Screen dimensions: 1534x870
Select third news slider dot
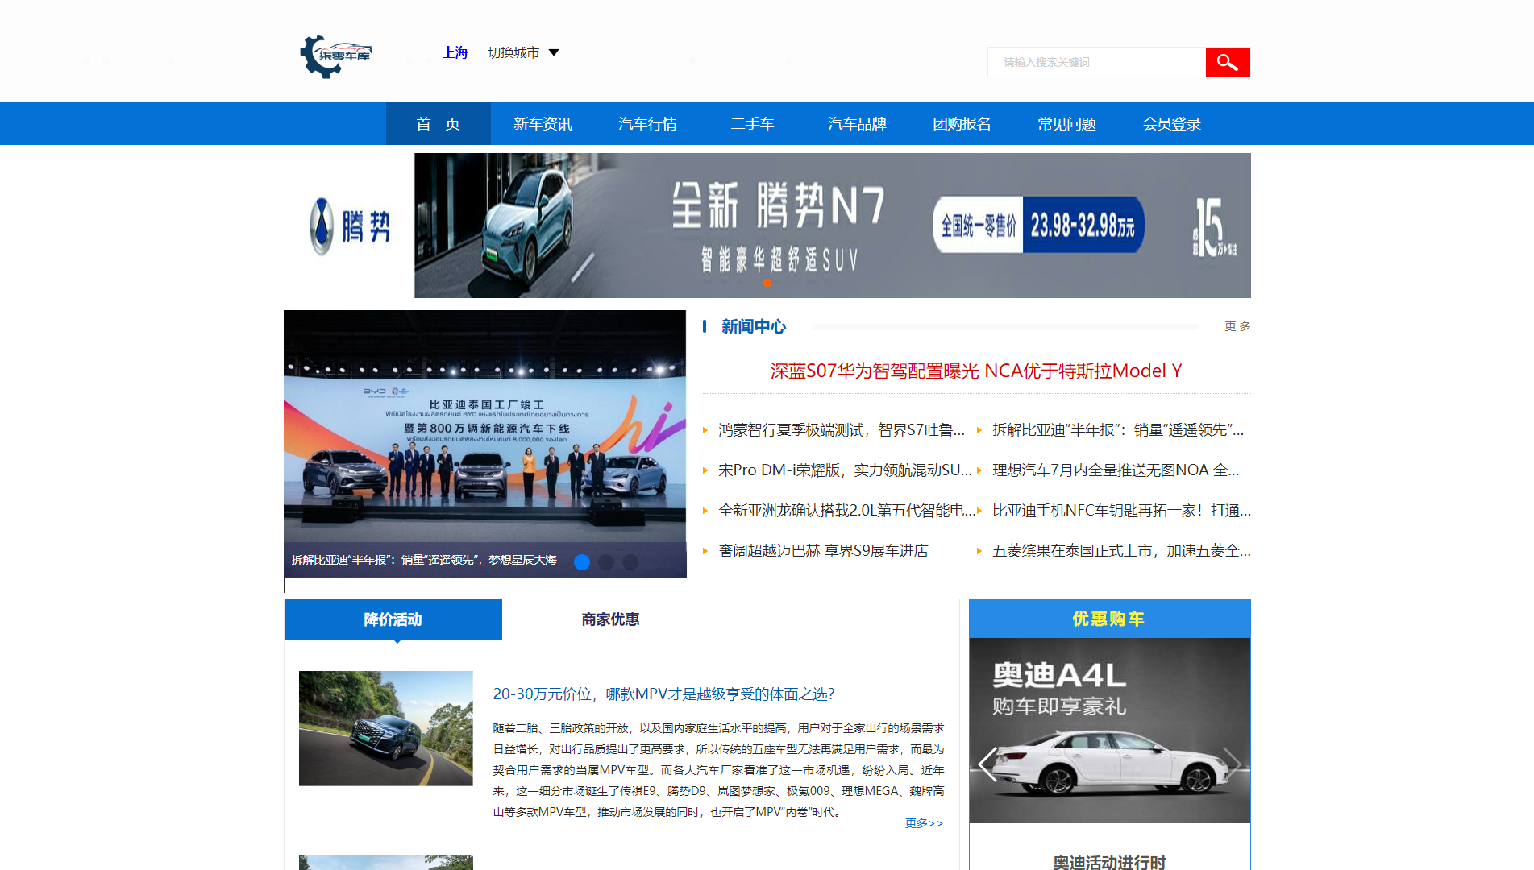630,562
